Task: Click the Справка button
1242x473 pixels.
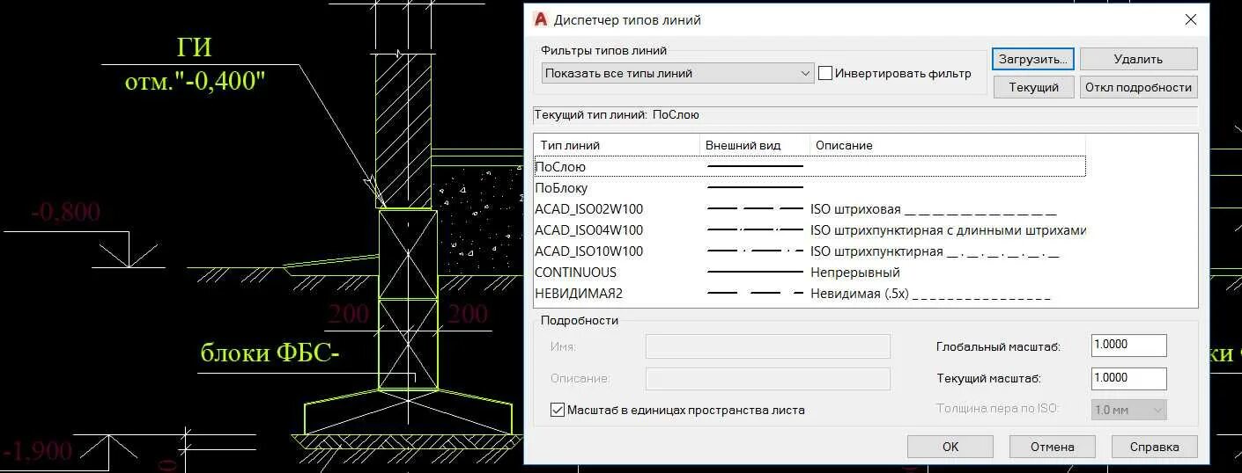Action: (x=1154, y=447)
